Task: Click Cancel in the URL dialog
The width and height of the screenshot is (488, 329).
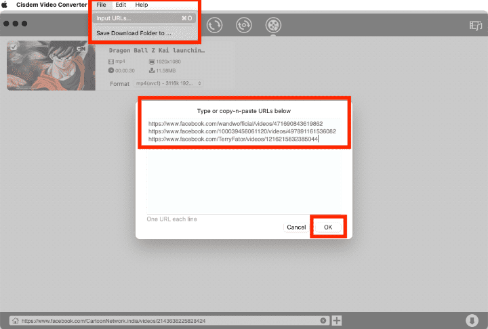Action: pos(296,227)
